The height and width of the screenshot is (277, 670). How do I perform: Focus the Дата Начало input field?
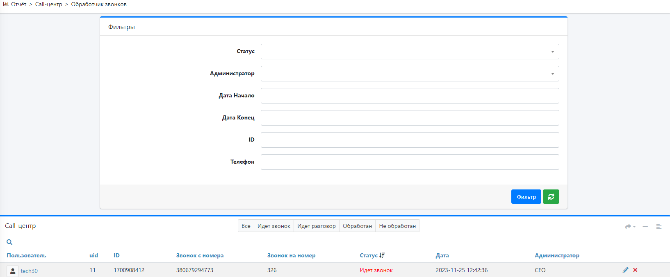coord(410,96)
